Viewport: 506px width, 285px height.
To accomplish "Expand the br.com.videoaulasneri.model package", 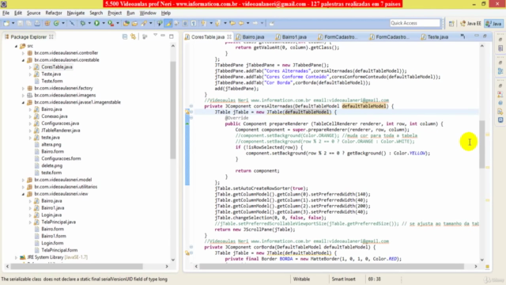I will pos(23,180).
